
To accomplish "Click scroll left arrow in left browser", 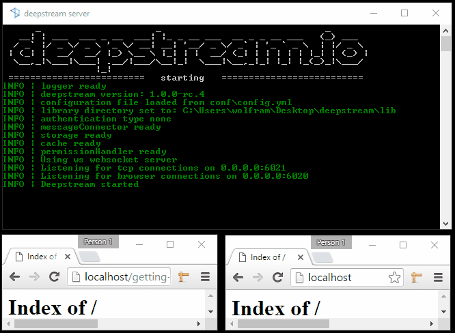I will (x=8, y=323).
